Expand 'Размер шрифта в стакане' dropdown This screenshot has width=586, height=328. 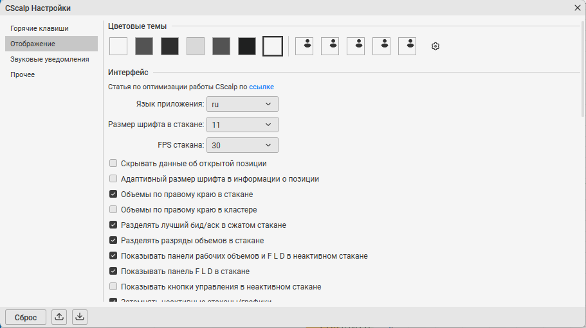pyautogui.click(x=243, y=125)
